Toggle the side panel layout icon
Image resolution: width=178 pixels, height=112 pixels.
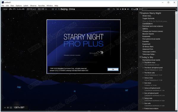(x=134, y=9)
